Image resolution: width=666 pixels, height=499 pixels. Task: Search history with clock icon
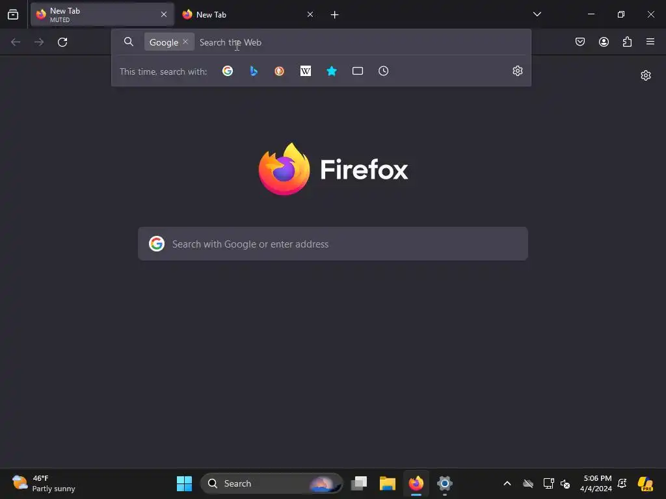click(384, 71)
